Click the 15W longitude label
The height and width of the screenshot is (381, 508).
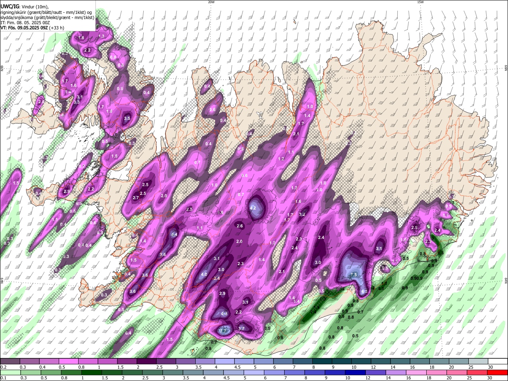pyautogui.click(x=420, y=2)
